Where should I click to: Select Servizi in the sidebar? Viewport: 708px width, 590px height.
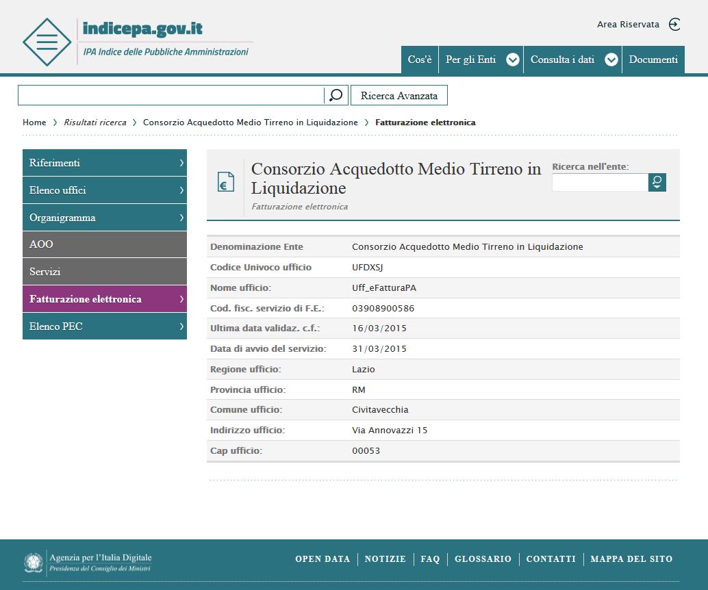105,271
